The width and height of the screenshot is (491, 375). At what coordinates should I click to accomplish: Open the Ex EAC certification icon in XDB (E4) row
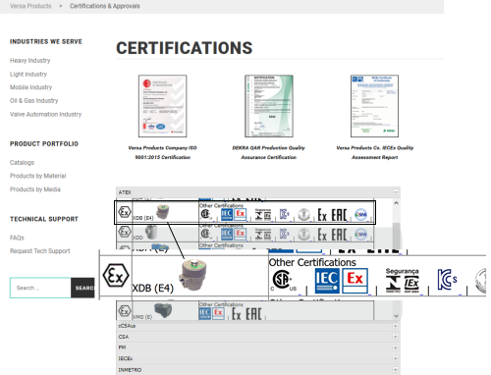pyautogui.click(x=332, y=215)
